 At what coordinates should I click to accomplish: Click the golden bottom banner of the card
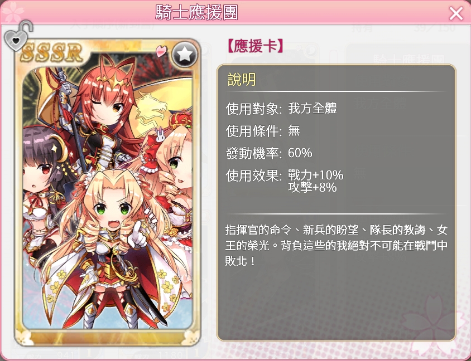click(107, 337)
